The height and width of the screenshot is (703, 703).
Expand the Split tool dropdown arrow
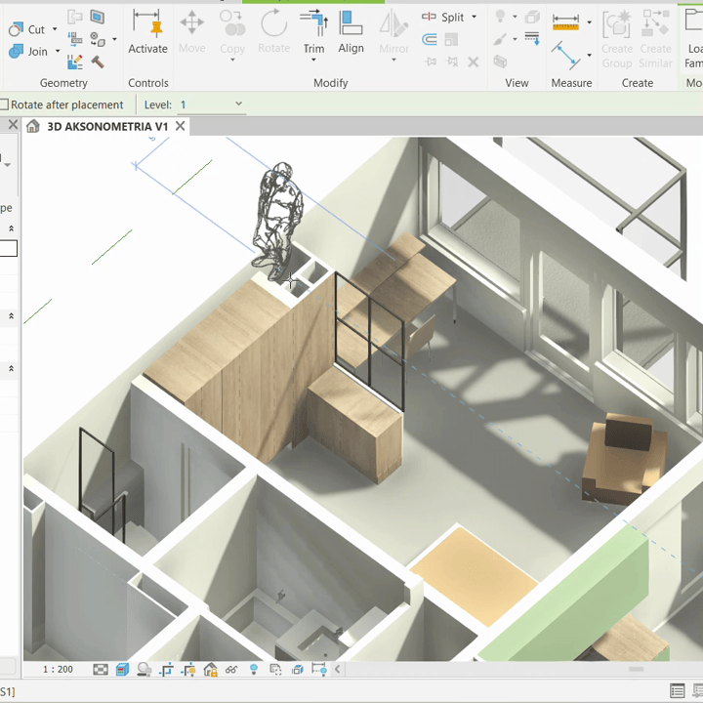[475, 17]
